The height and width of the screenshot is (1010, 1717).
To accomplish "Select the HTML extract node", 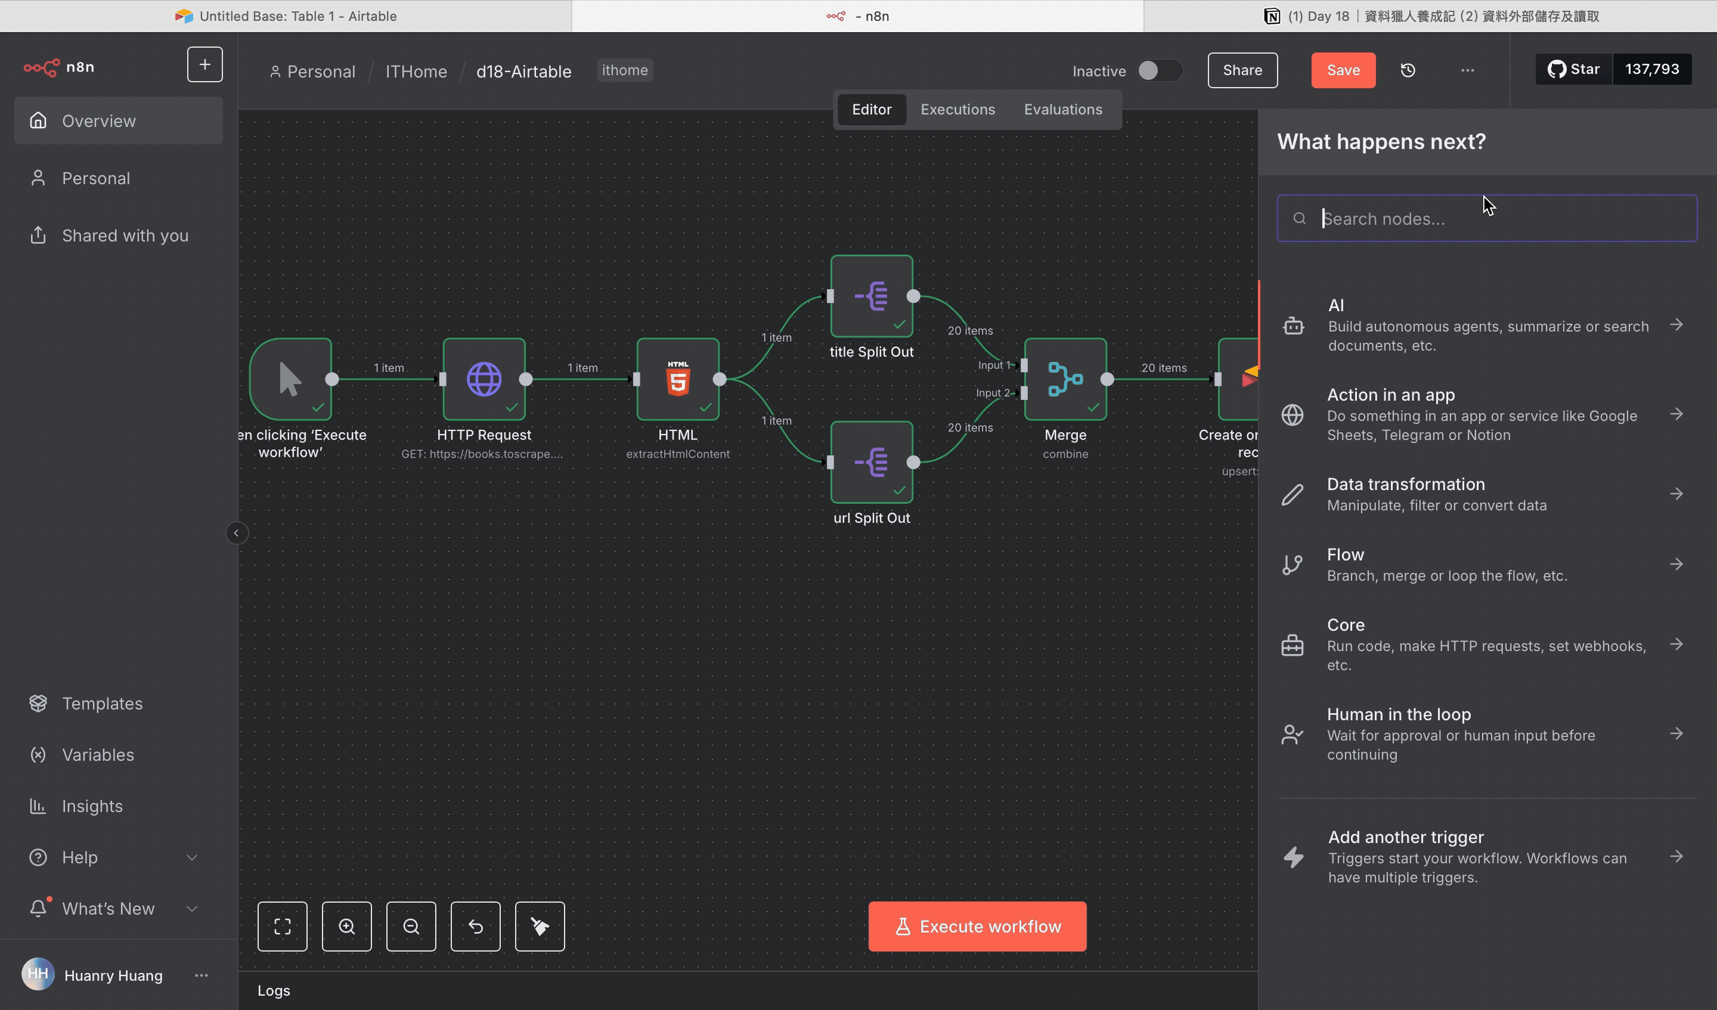I will coord(678,379).
